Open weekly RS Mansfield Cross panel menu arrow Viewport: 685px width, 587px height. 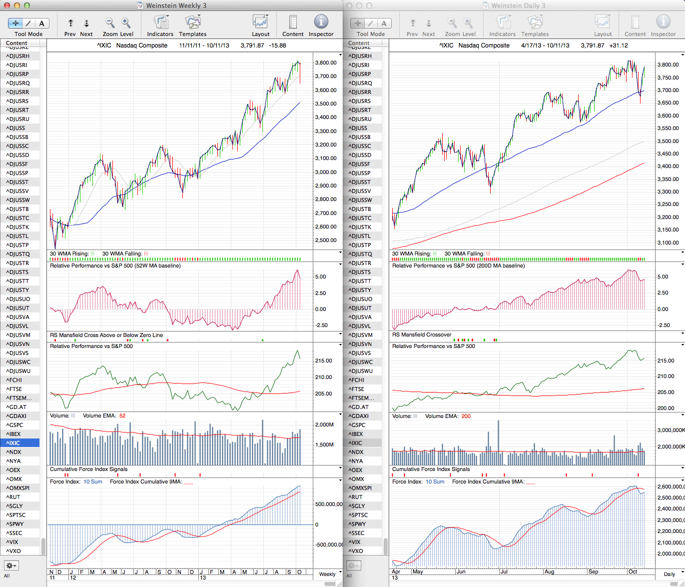coord(340,334)
